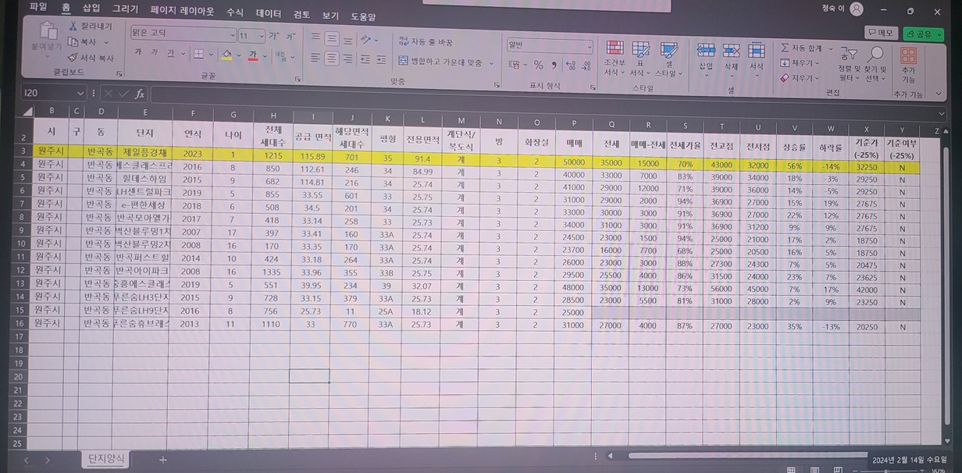Open Format as Table (표 서식)
The image size is (962, 473).
click(x=640, y=59)
